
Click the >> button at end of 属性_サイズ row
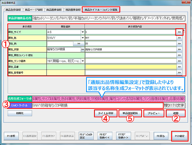click(x=179, y=32)
